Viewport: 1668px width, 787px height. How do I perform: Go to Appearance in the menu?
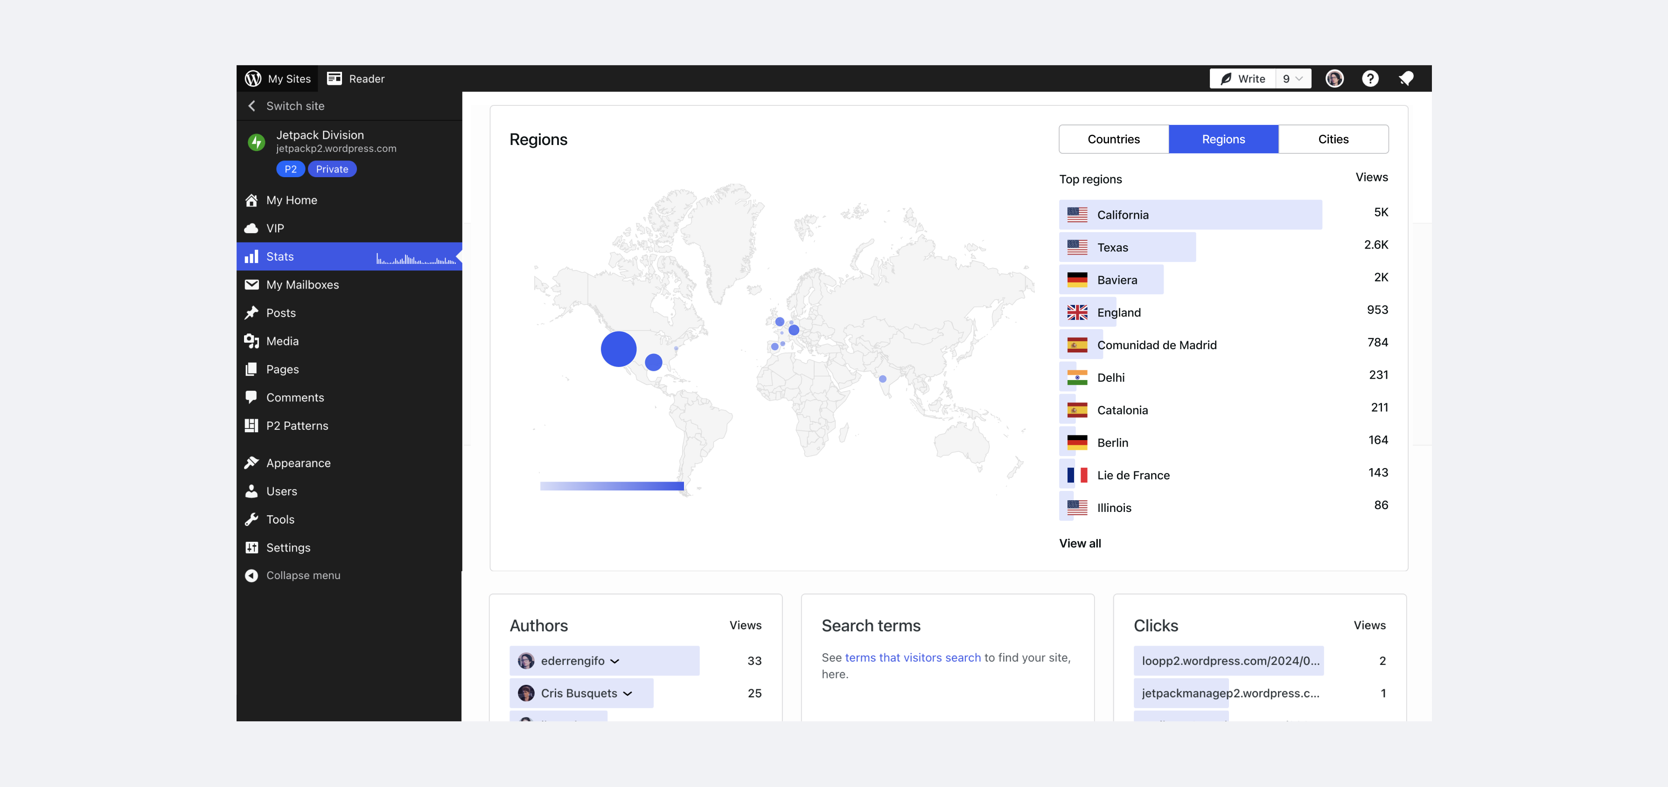[298, 463]
